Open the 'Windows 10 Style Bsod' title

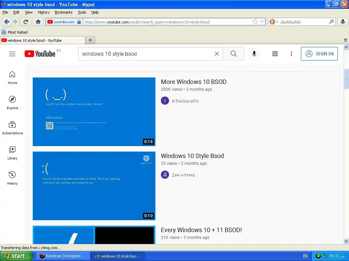tap(192, 156)
